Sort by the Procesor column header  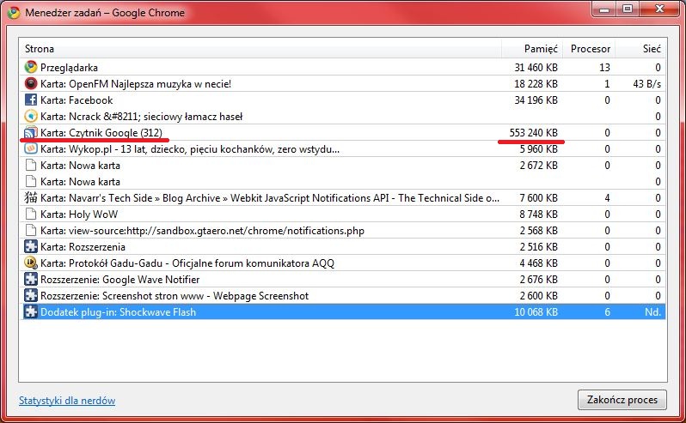[x=592, y=49]
